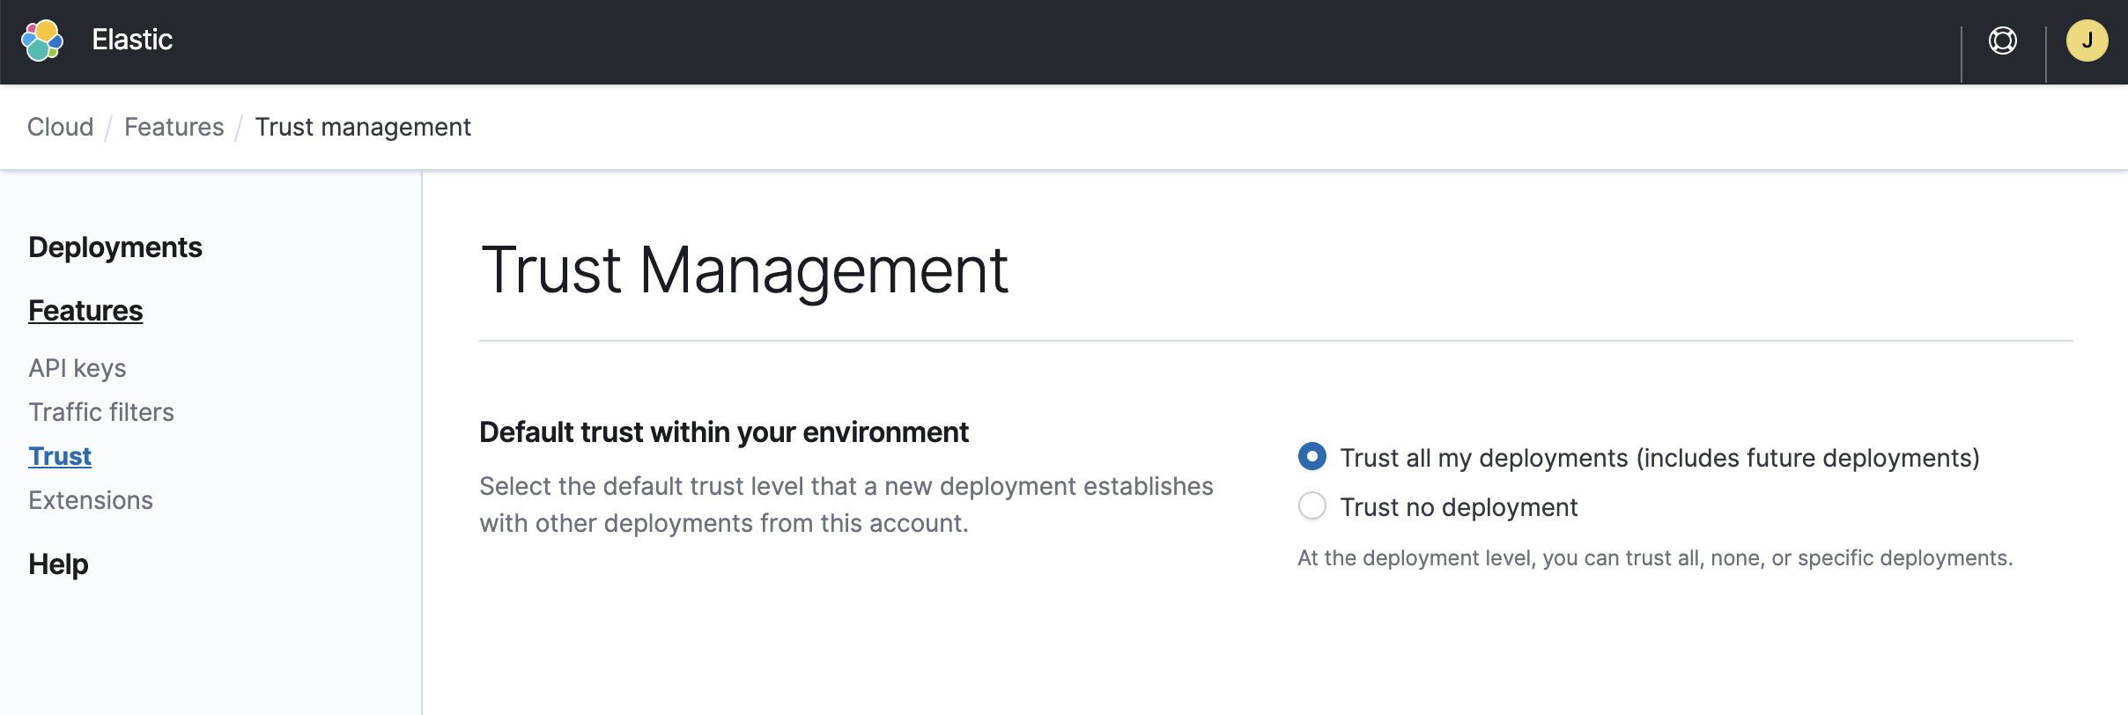Click the Elastic cluster logo icon
2128x715 pixels.
42,41
